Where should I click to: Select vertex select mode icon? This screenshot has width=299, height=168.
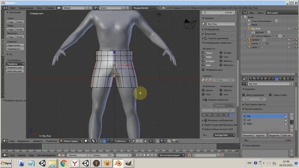tap(134, 141)
